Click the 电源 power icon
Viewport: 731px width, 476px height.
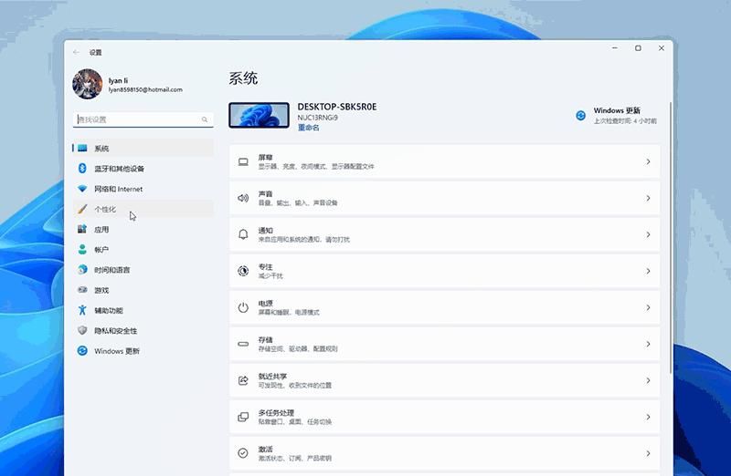coord(243,307)
